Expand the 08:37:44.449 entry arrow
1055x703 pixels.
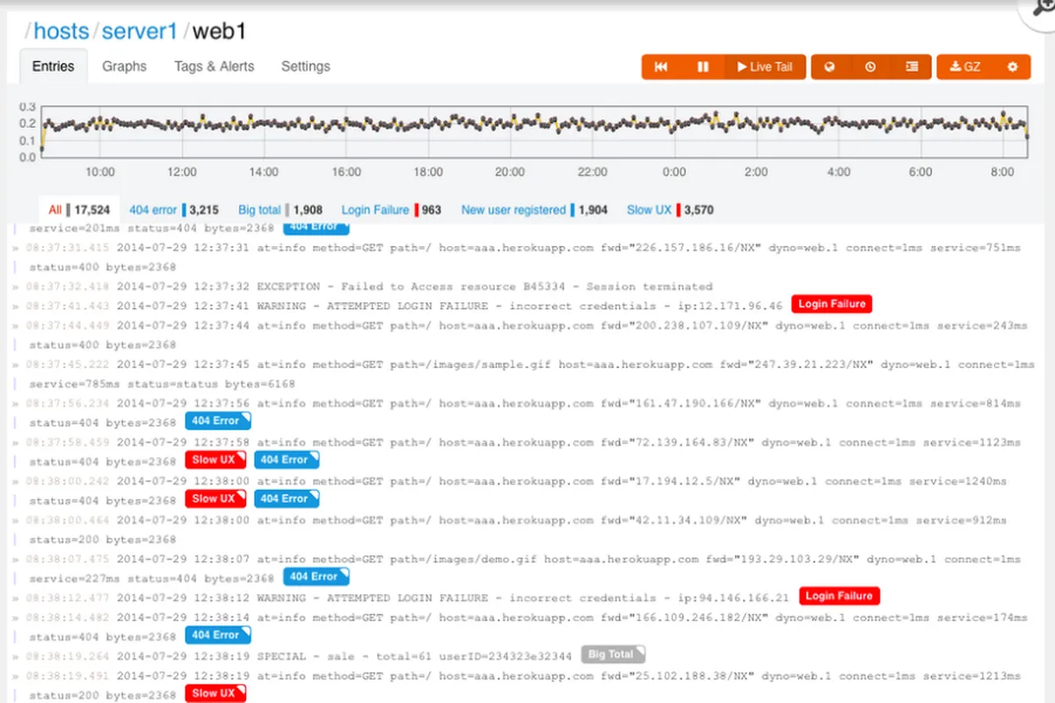pyautogui.click(x=15, y=325)
